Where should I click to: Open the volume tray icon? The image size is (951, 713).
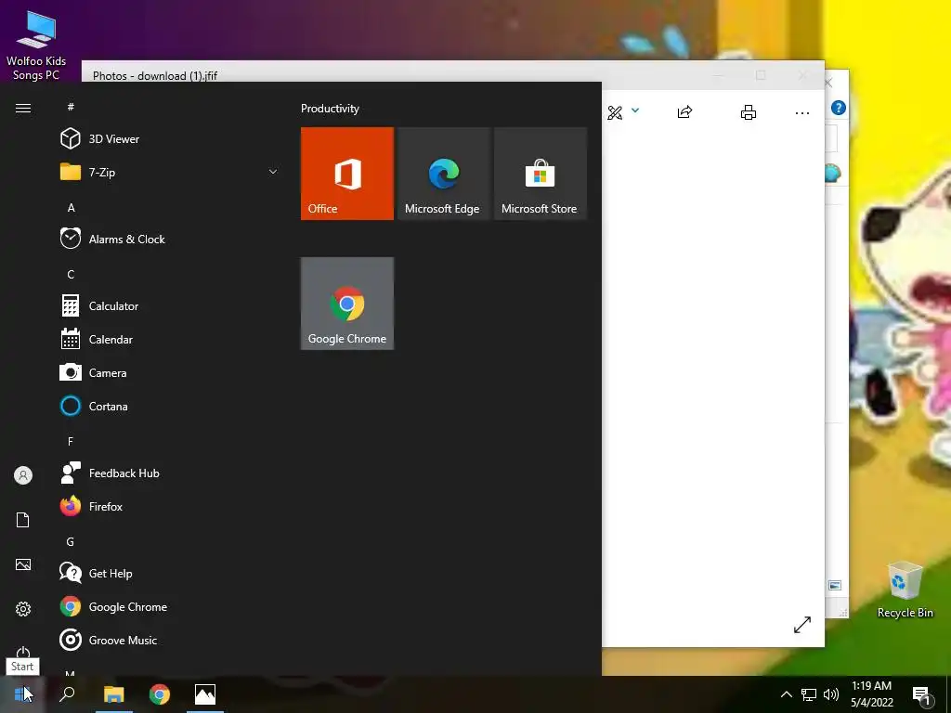tap(831, 694)
